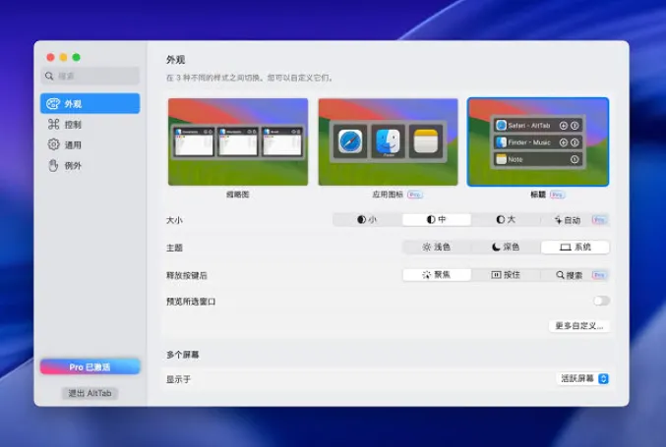Switch theme to 深色

click(506, 248)
